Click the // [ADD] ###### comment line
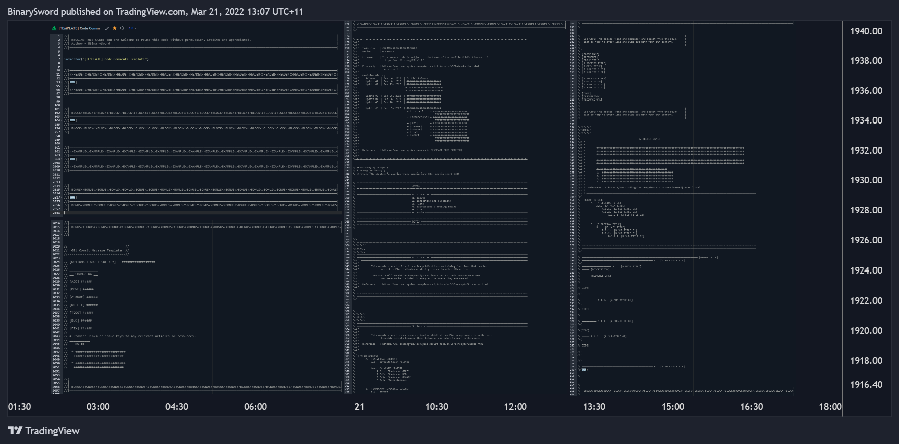 78,281
